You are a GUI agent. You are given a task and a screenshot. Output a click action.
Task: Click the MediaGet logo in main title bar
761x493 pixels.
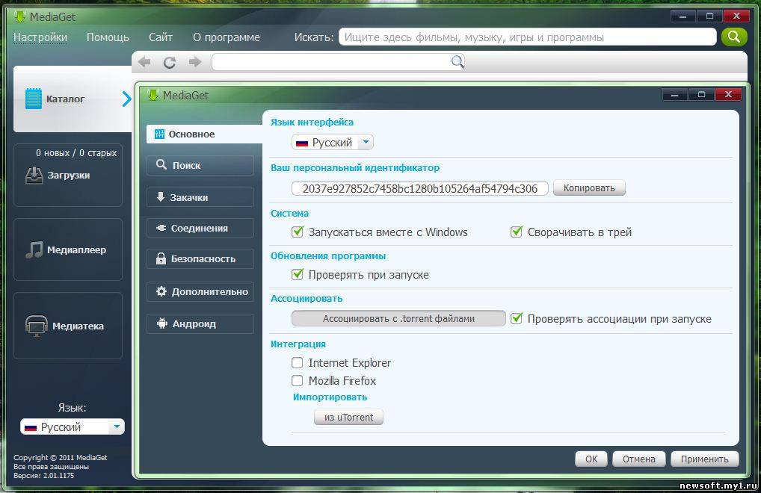tap(20, 16)
